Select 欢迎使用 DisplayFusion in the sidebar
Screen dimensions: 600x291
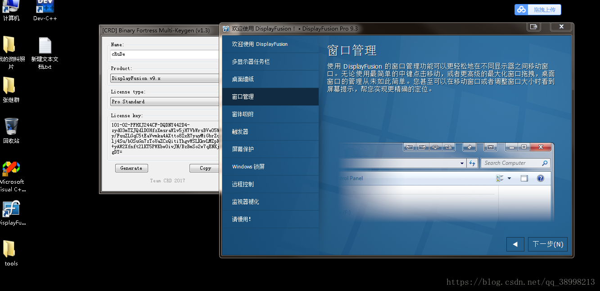tap(270, 44)
